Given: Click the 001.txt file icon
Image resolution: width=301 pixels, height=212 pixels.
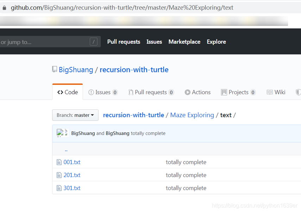Looking at the screenshot, I should [x=59, y=162].
